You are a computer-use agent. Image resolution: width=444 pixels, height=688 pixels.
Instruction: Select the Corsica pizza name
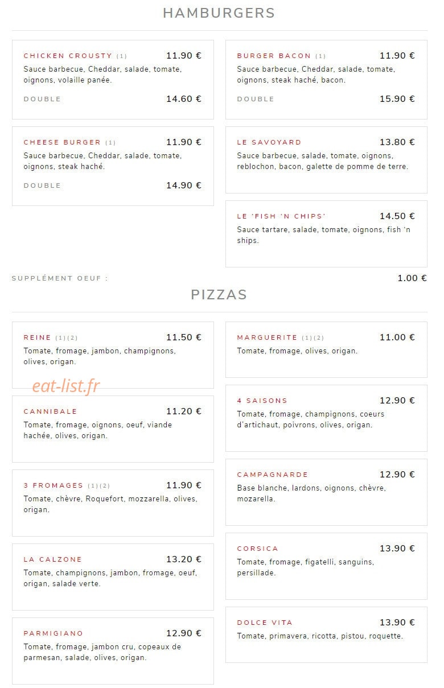pyautogui.click(x=258, y=549)
